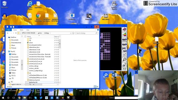Open Dropbox from the taskbar
178x100 pixels.
click(46, 98)
